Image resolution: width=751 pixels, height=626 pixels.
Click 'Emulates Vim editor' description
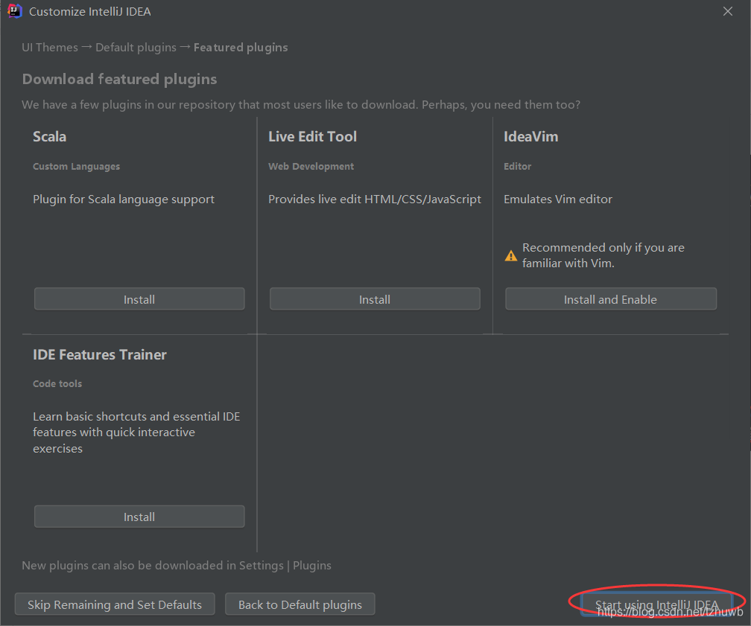pos(558,199)
